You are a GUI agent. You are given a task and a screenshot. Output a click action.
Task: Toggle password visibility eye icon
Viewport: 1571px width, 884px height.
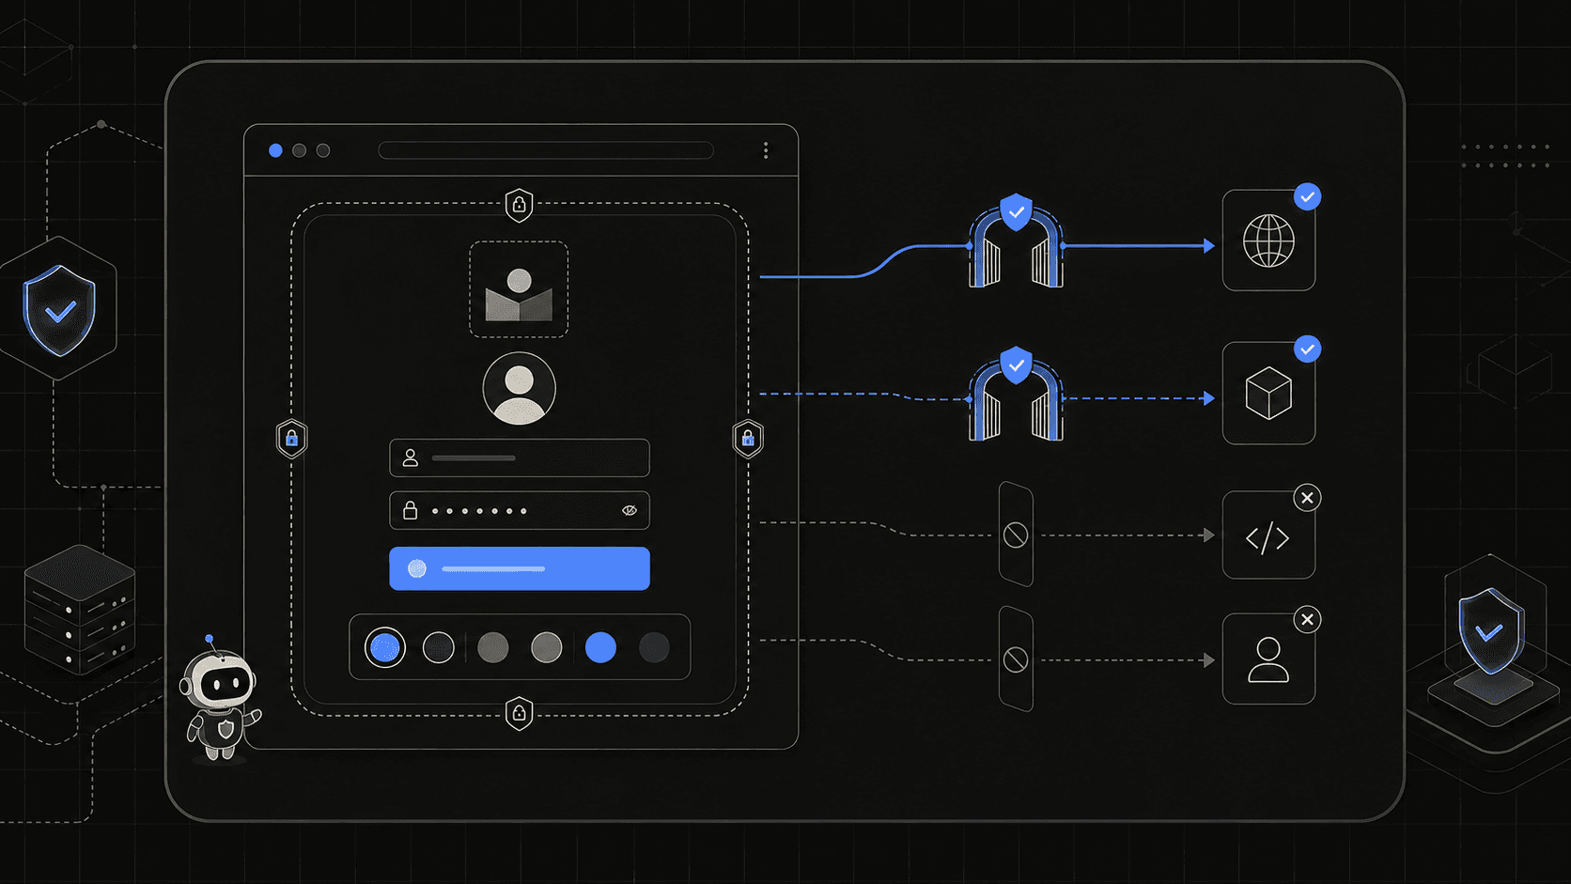coord(630,510)
